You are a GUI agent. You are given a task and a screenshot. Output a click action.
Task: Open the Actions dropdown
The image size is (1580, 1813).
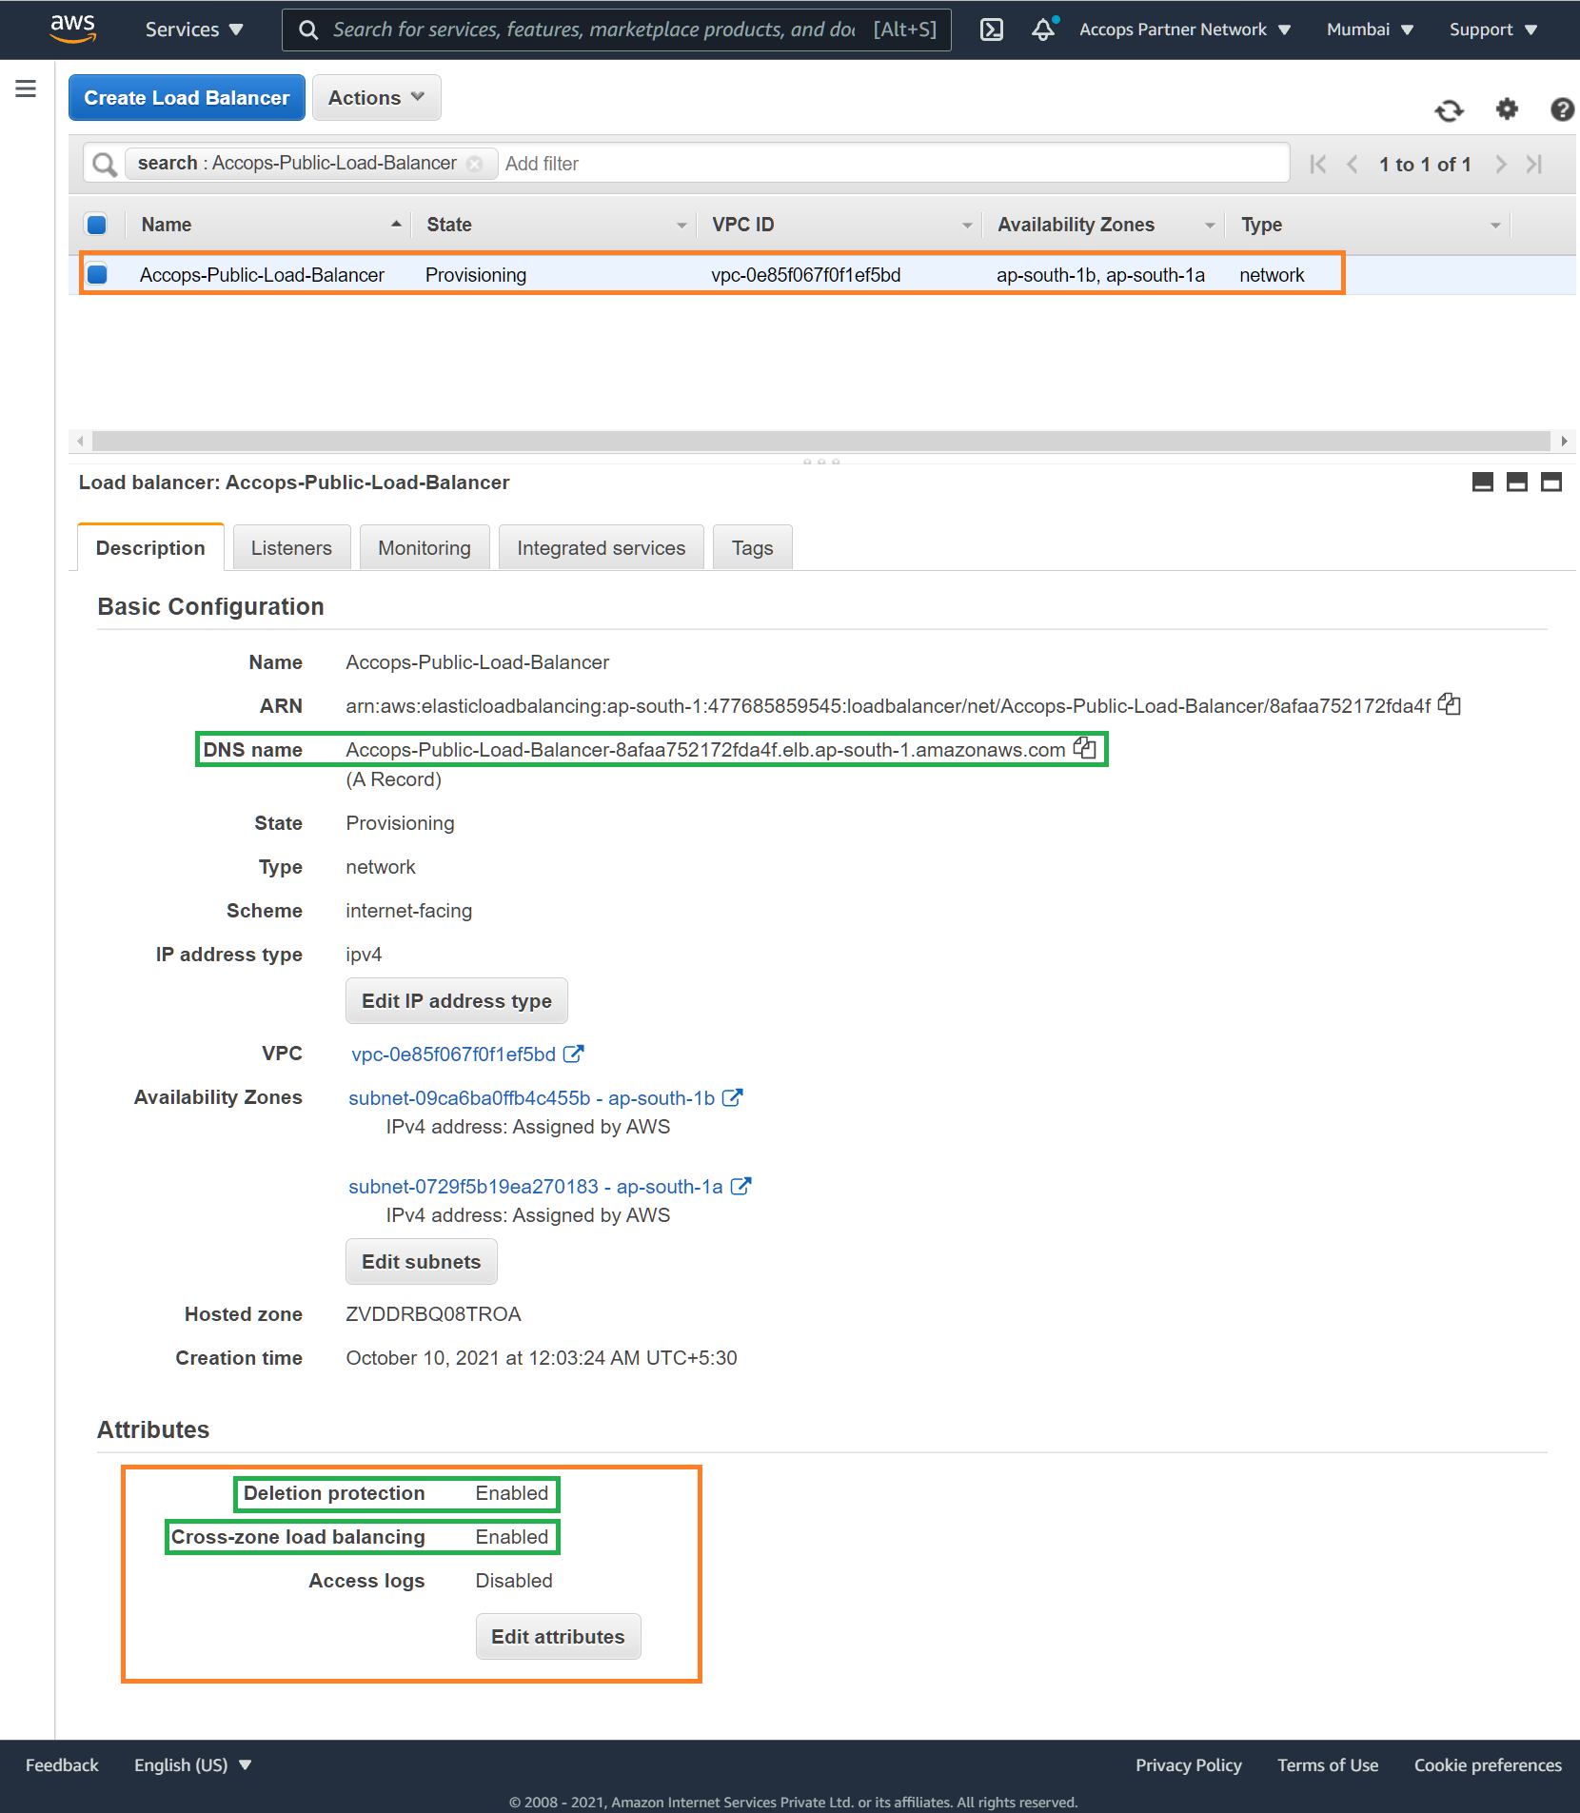(376, 98)
